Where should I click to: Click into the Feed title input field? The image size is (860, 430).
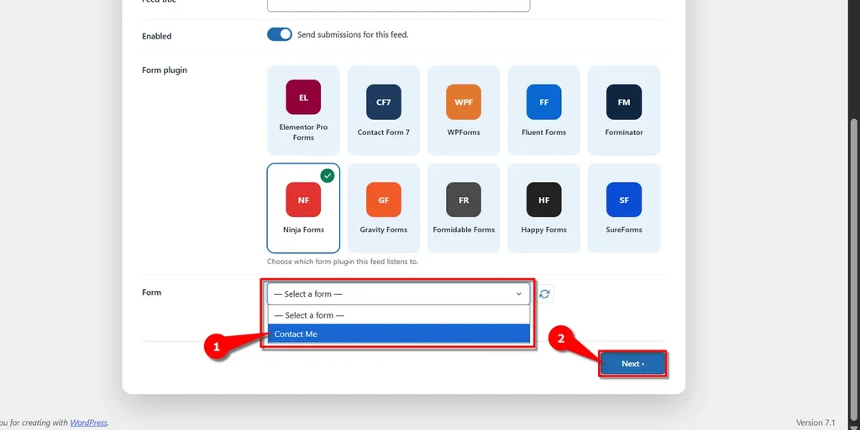click(x=398, y=6)
